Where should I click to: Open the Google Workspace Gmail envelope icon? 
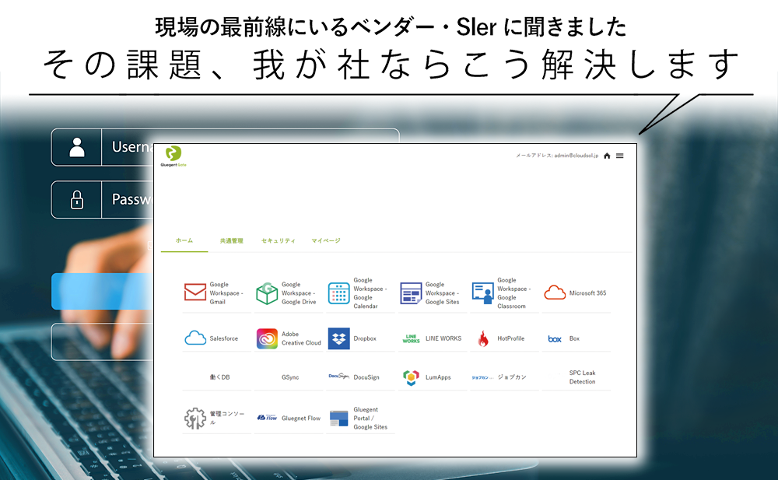pyautogui.click(x=195, y=293)
